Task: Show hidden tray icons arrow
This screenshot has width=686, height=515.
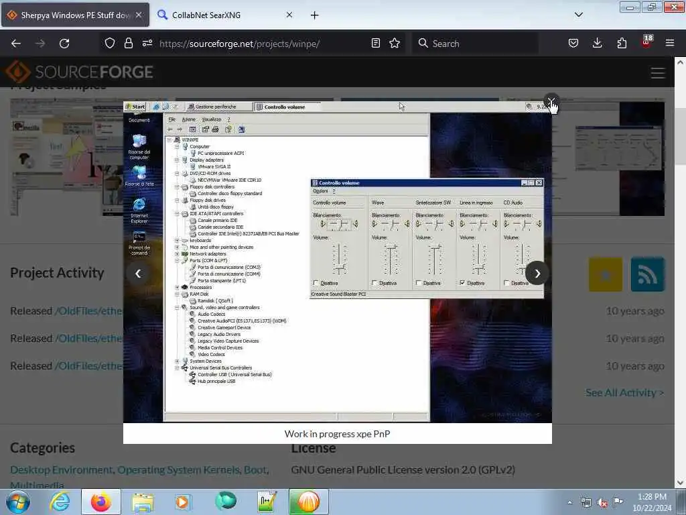Action: pos(569,502)
